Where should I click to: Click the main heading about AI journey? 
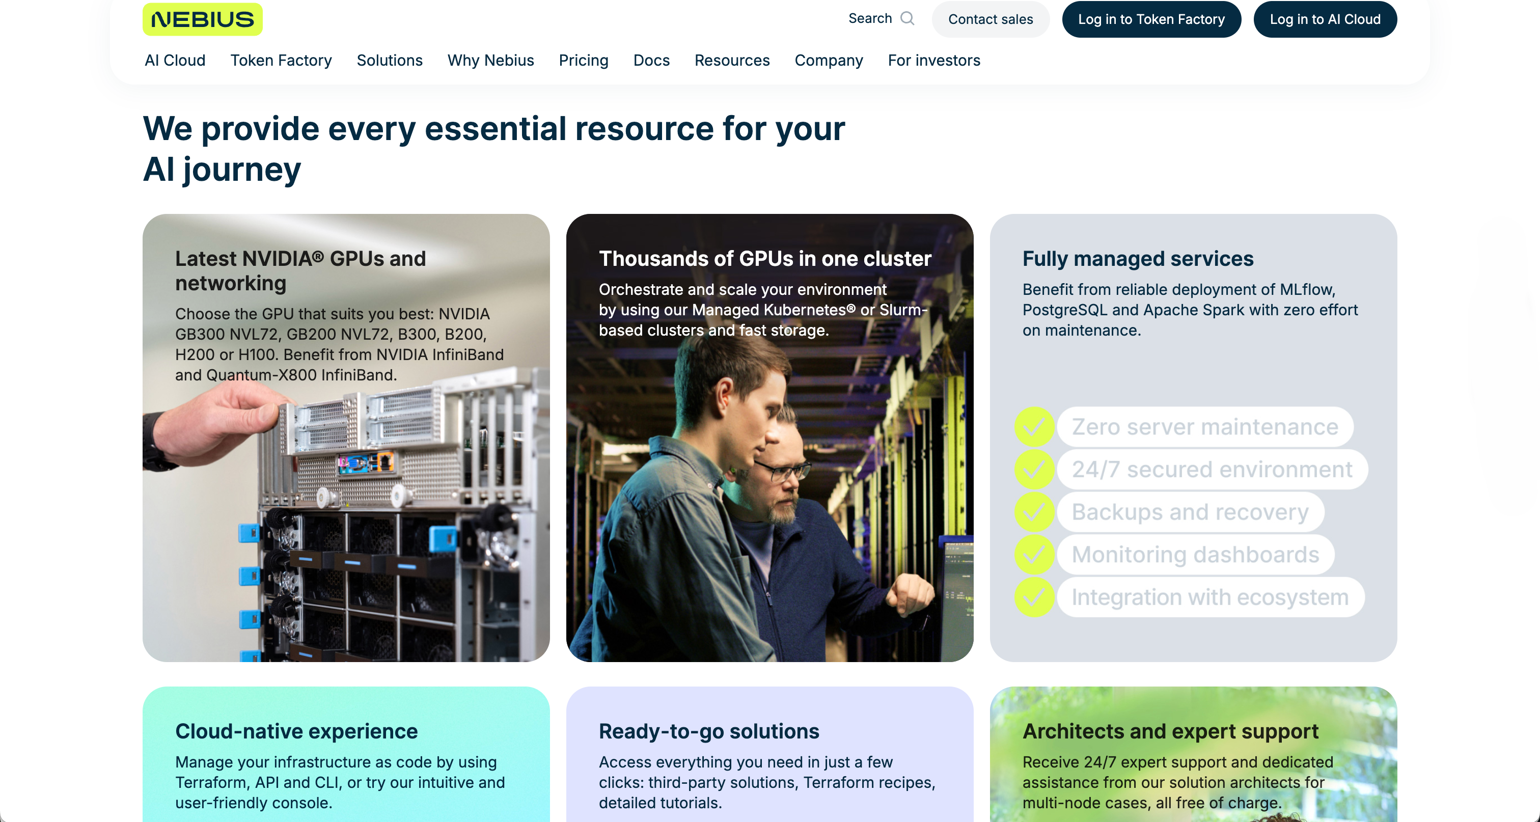coord(494,149)
